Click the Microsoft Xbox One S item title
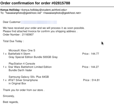This screenshot has width=114, height=107. click(x=22, y=50)
